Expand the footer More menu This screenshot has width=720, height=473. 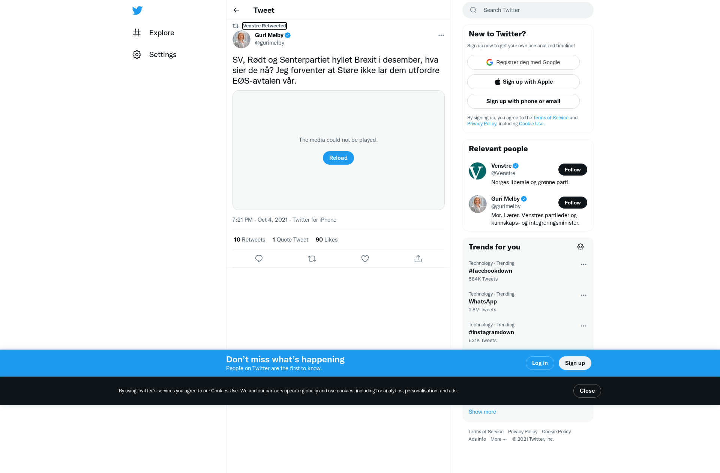(498, 439)
